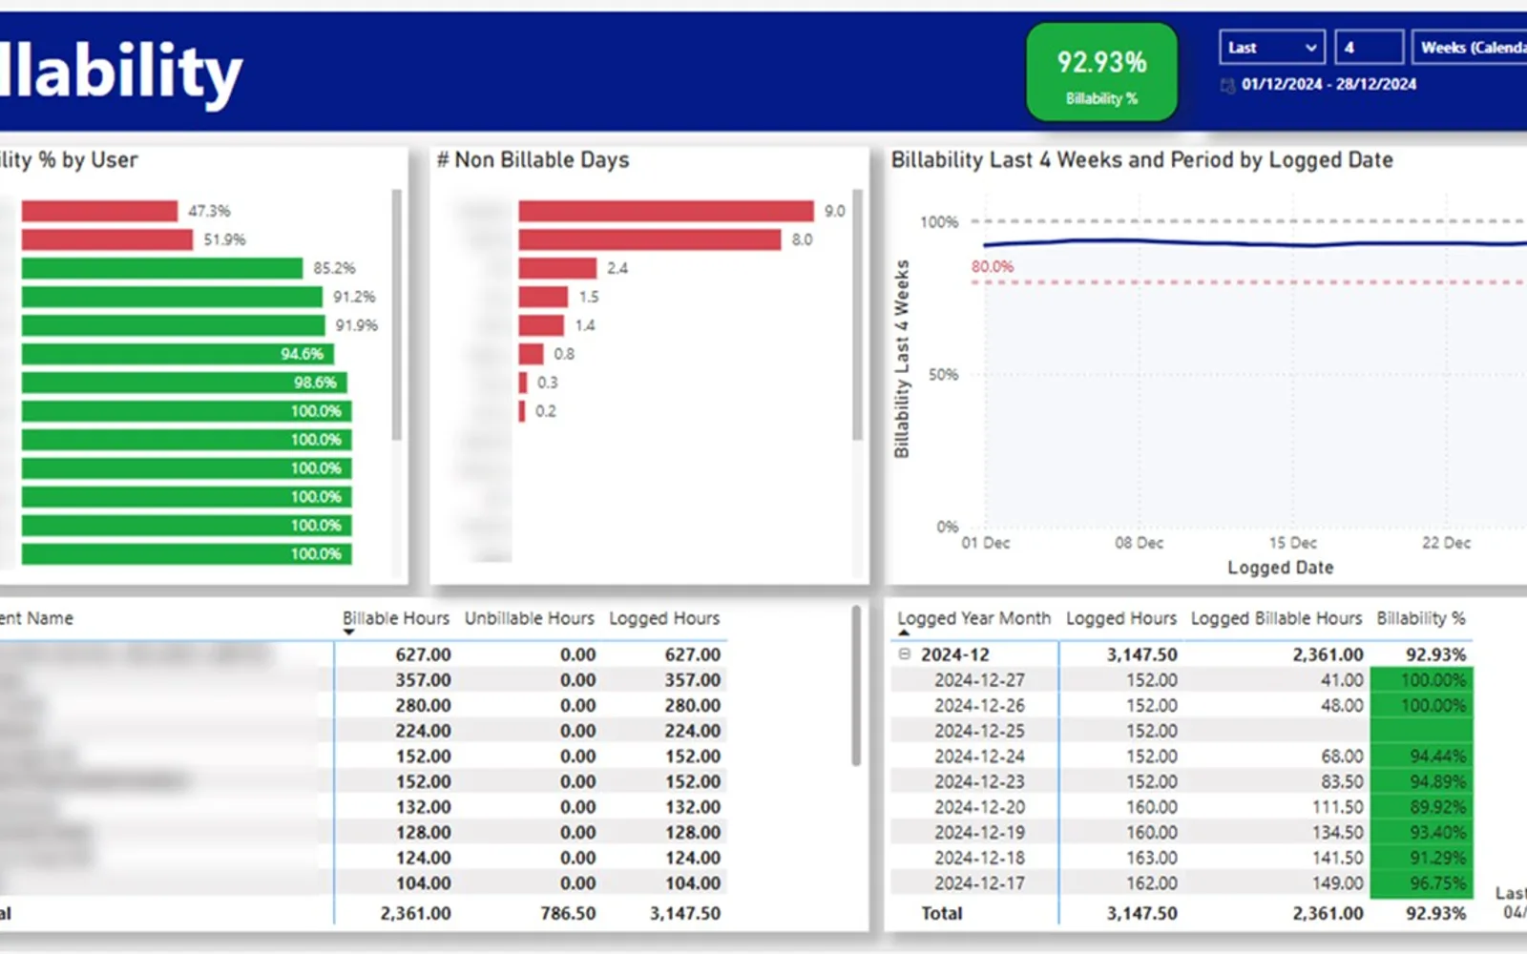Click the blue billability trend line
1527x954 pixels.
[x=1255, y=243]
